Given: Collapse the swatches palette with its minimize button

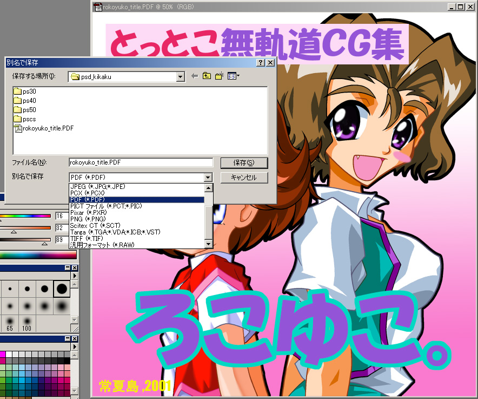Looking at the screenshot, I should (68, 339).
